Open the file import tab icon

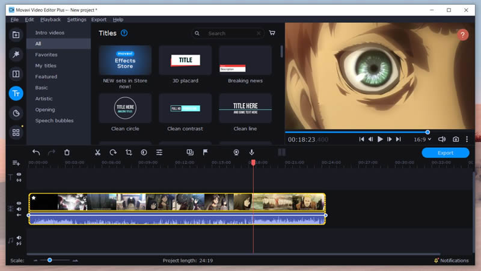point(16,35)
